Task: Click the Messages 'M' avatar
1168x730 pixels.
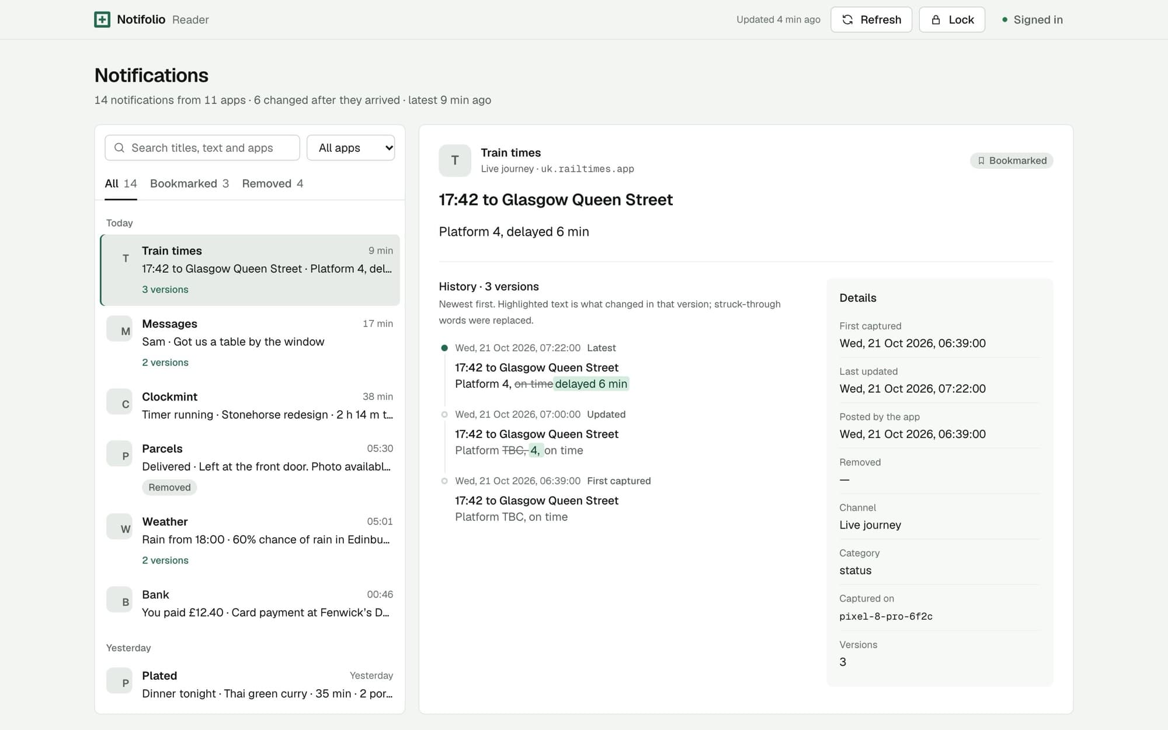Action: [119, 328]
